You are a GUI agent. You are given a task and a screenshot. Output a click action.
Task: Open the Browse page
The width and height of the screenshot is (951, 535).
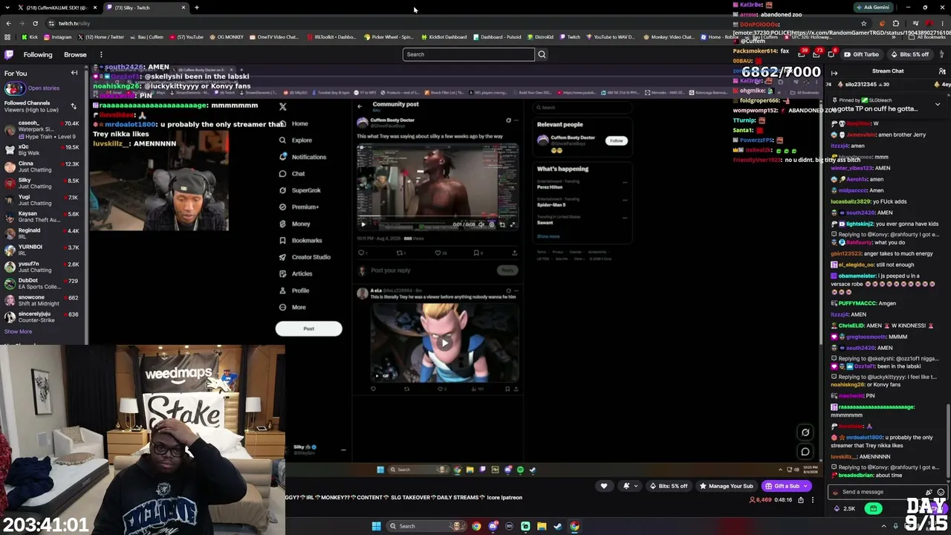coord(75,54)
